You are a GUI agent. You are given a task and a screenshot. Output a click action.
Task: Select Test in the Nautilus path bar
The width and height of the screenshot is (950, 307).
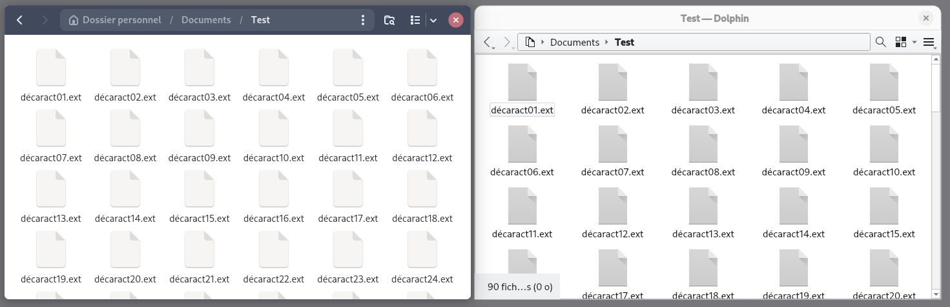260,20
